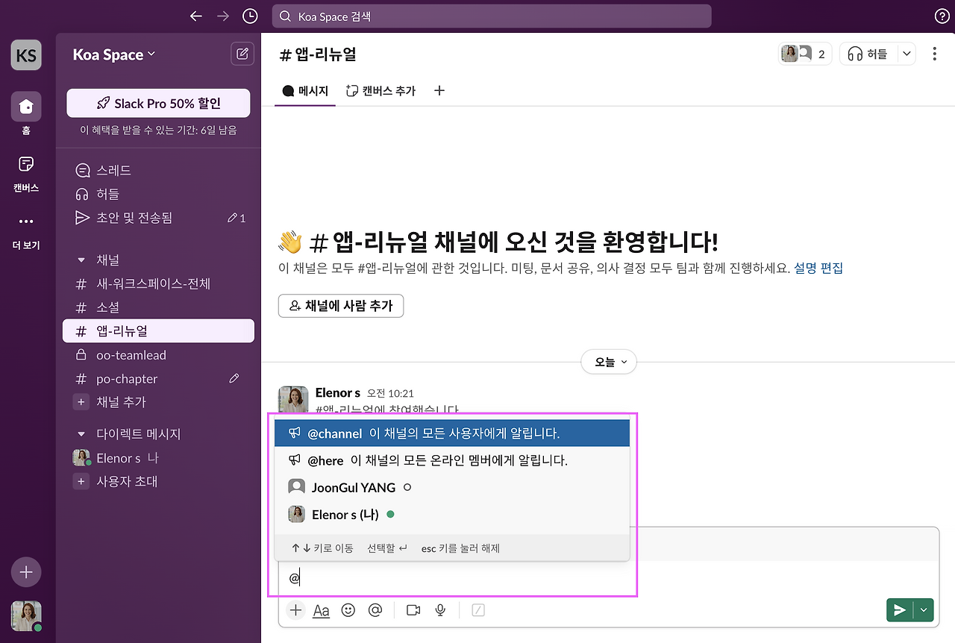Open the emoji picker in the composer
The width and height of the screenshot is (955, 643).
[x=348, y=609]
